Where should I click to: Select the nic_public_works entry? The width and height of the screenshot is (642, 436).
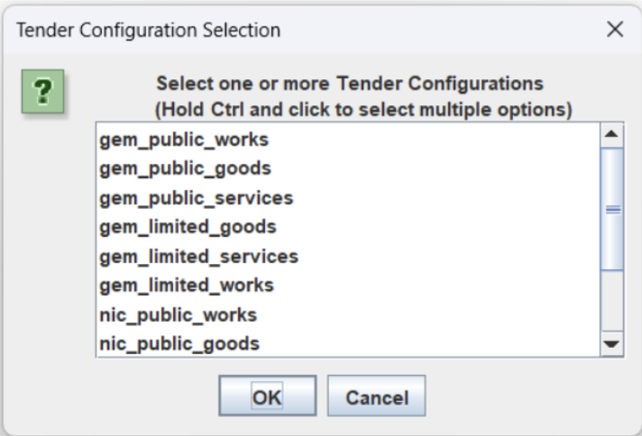point(179,315)
